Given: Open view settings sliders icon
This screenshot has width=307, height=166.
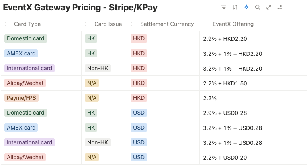Looking at the screenshot, I should (x=280, y=7).
